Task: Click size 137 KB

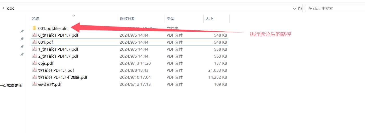Action: coord(220,63)
